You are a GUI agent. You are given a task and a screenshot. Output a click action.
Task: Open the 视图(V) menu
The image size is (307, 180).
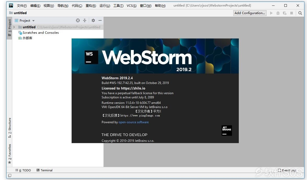click(49, 6)
